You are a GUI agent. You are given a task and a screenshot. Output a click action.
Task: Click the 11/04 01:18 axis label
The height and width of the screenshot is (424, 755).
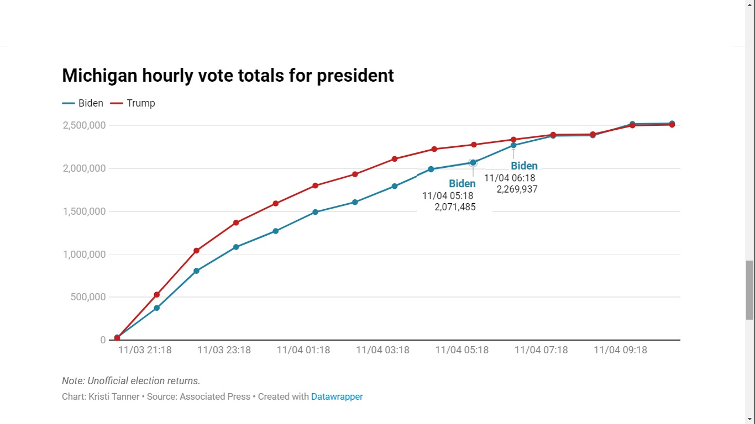(x=303, y=350)
